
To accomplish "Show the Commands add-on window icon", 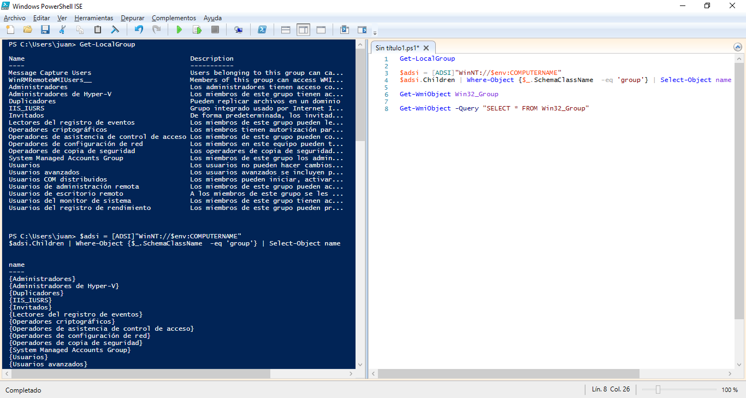I will (344, 30).
